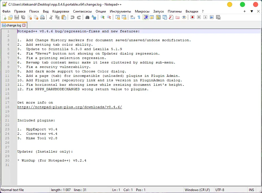
Task: Click the Open file folder icon
Action: pyautogui.click(x=10, y=17)
